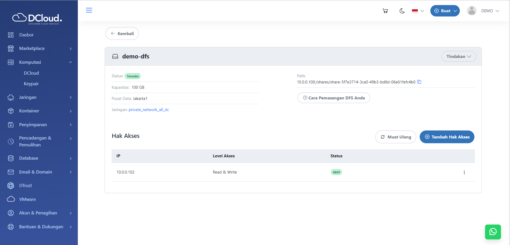Open row options for IP 10.0.0.102
Screen dimensions: 510x245
click(464, 172)
